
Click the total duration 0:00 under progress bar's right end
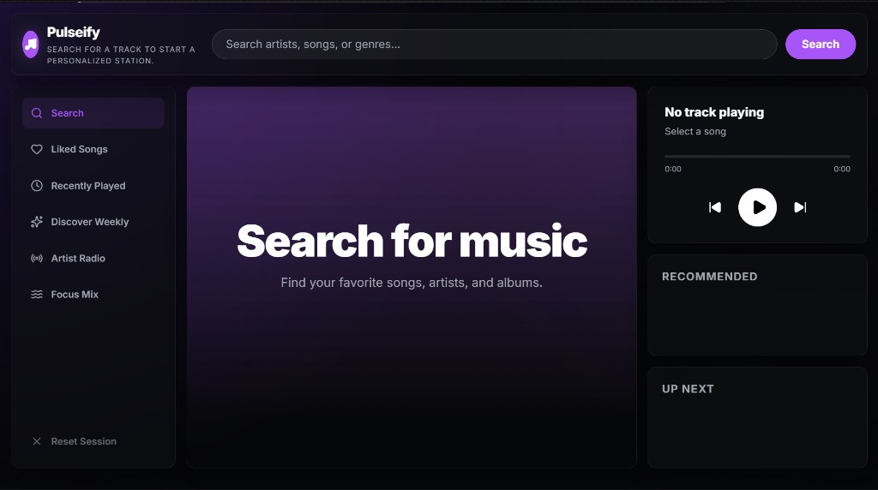[842, 169]
